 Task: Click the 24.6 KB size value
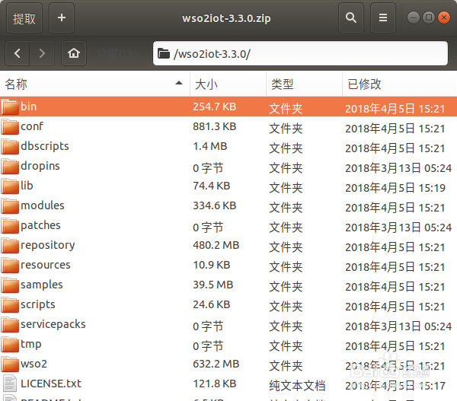tap(212, 304)
